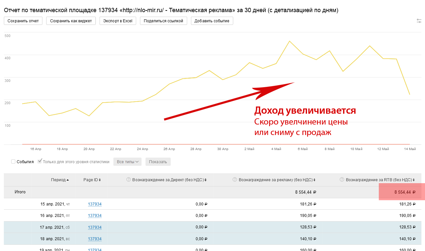Select the date cell 15 апр. 2021, чт

[55, 204]
